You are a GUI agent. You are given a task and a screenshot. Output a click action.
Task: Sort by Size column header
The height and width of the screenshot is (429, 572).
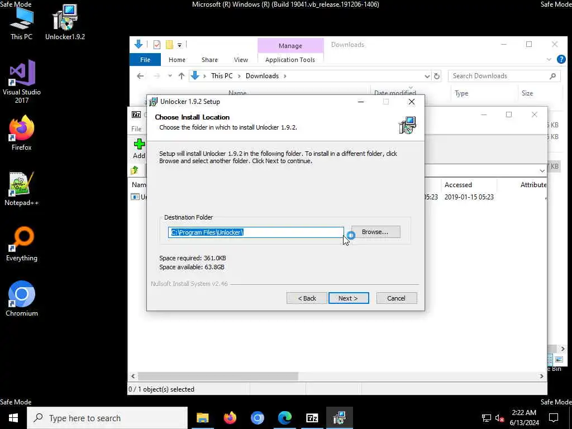point(540,93)
